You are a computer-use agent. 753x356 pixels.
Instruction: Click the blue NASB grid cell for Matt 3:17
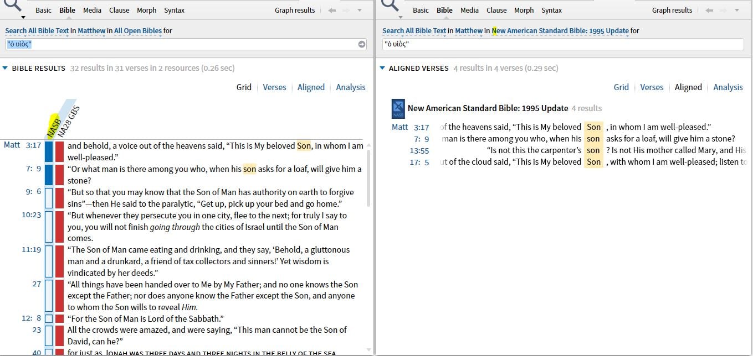[x=49, y=151]
